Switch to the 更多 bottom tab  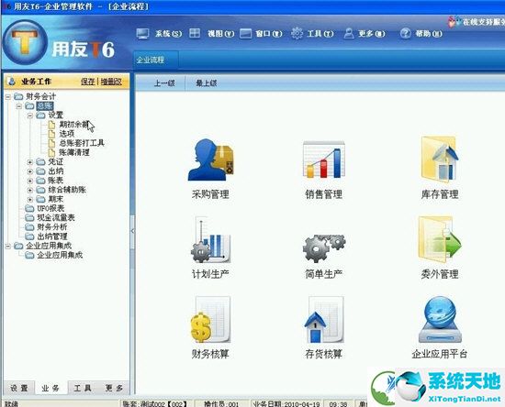click(114, 388)
